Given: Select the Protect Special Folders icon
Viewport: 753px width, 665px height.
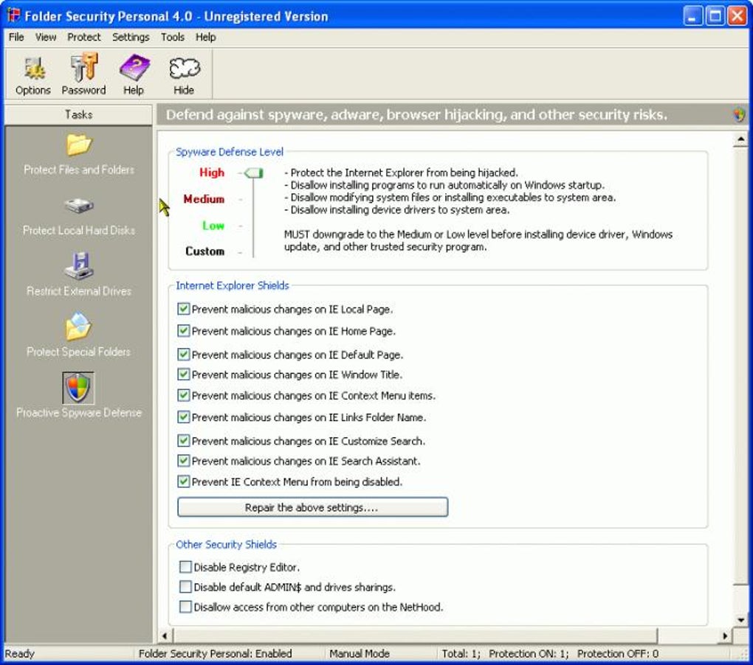Looking at the screenshot, I should click(x=79, y=326).
